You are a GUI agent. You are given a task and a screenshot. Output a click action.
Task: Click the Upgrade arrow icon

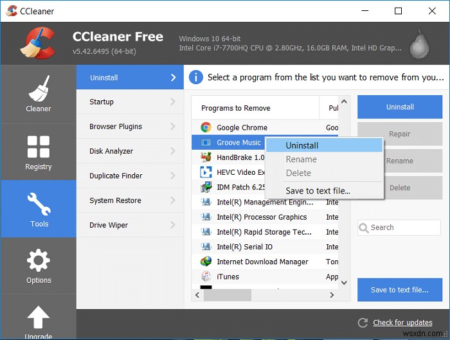click(38, 317)
